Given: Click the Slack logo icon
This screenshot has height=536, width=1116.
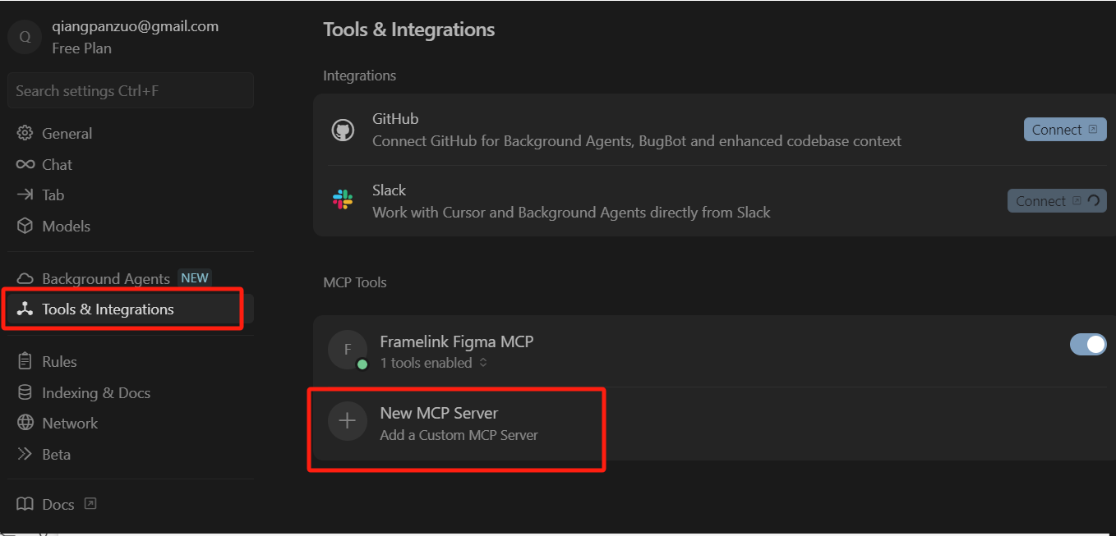Looking at the screenshot, I should 343,200.
